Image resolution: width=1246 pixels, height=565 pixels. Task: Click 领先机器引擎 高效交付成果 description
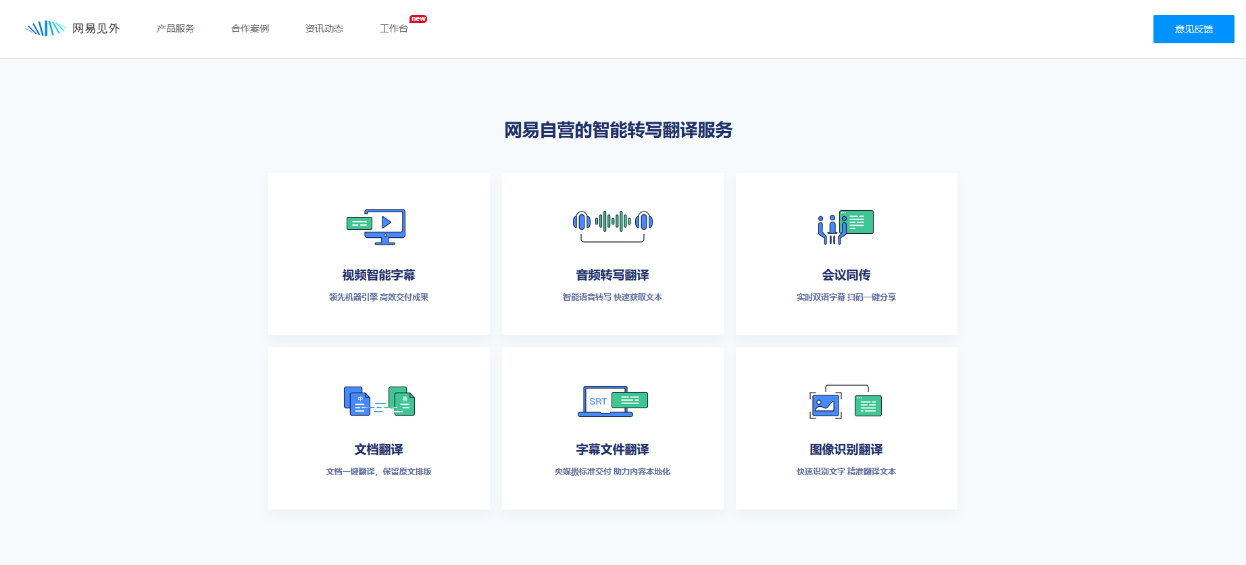378,297
